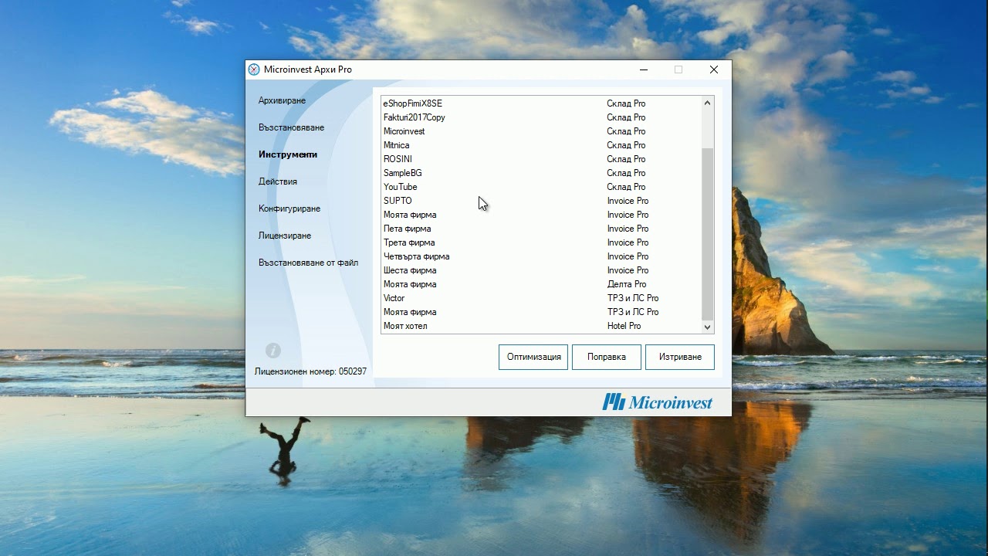Select the Шеста фирма row
The width and height of the screenshot is (988, 556).
[541, 270]
